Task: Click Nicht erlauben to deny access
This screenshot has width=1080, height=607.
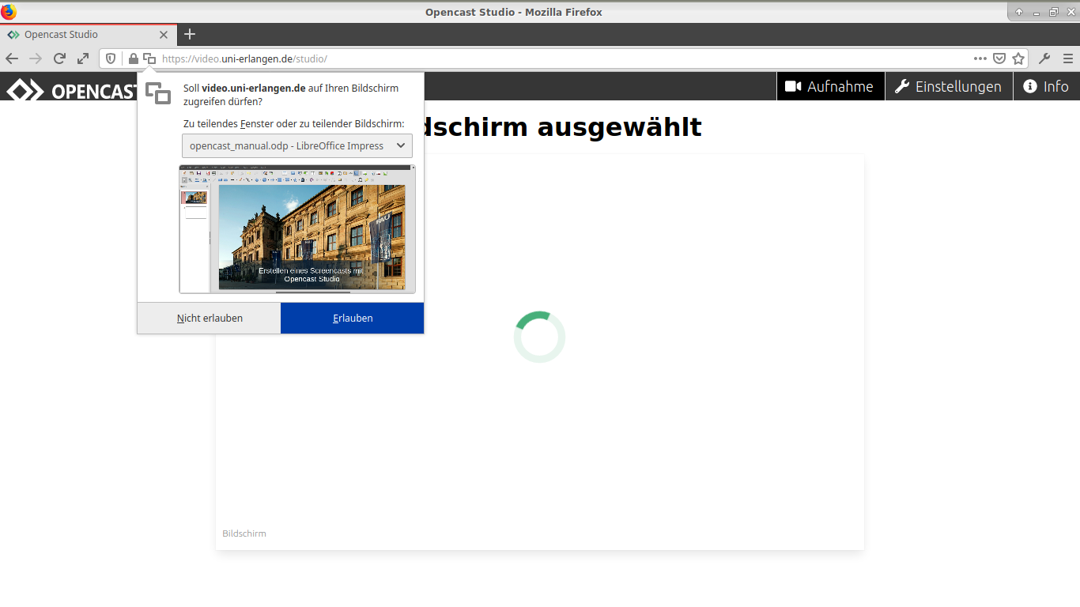Action: tap(210, 319)
